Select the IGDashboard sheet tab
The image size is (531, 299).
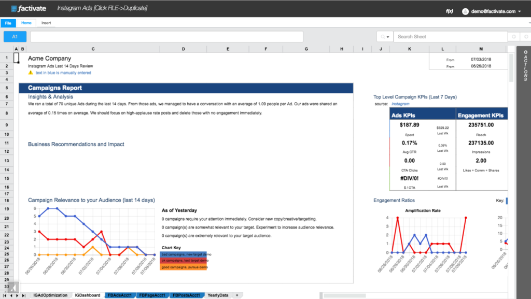click(88, 295)
